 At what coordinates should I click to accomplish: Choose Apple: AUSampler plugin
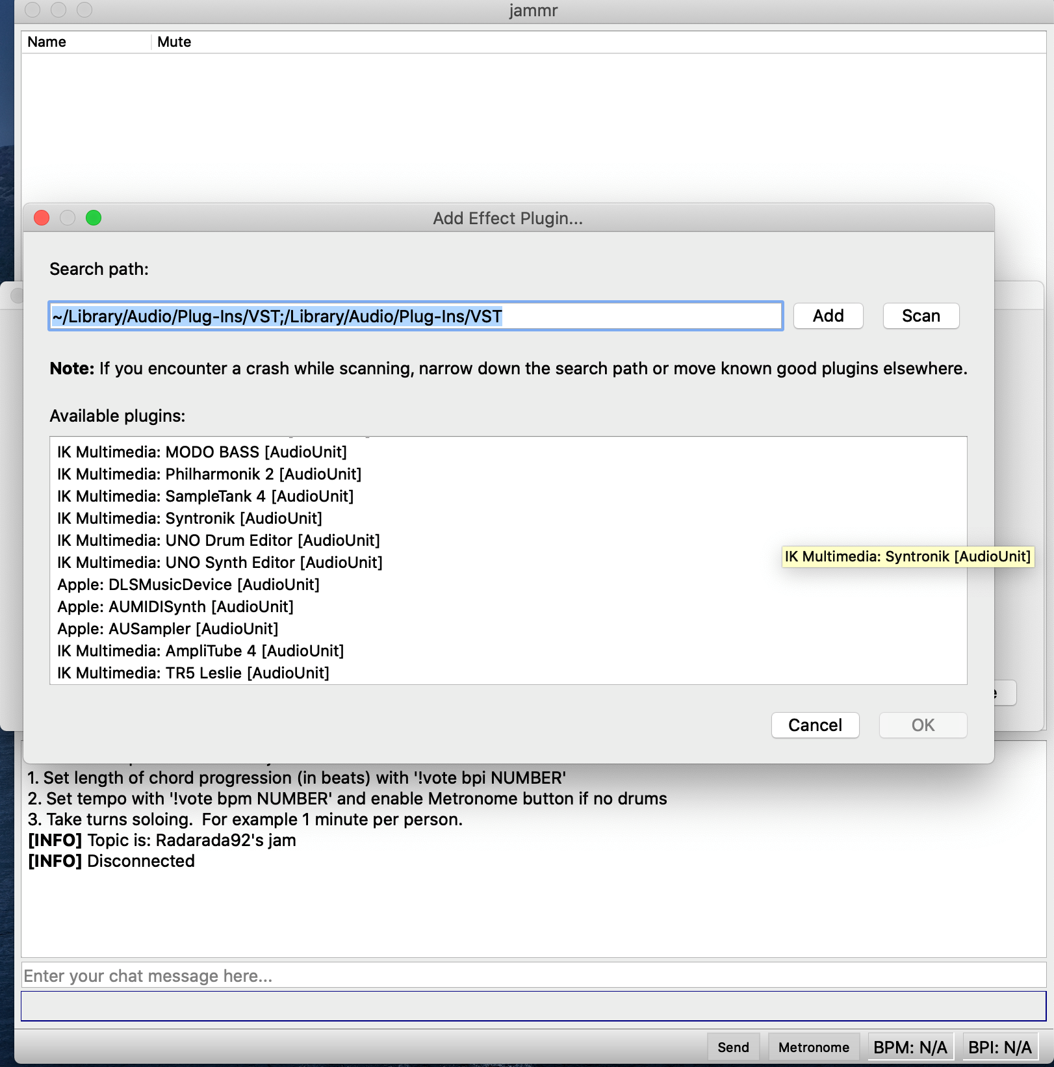tap(168, 629)
